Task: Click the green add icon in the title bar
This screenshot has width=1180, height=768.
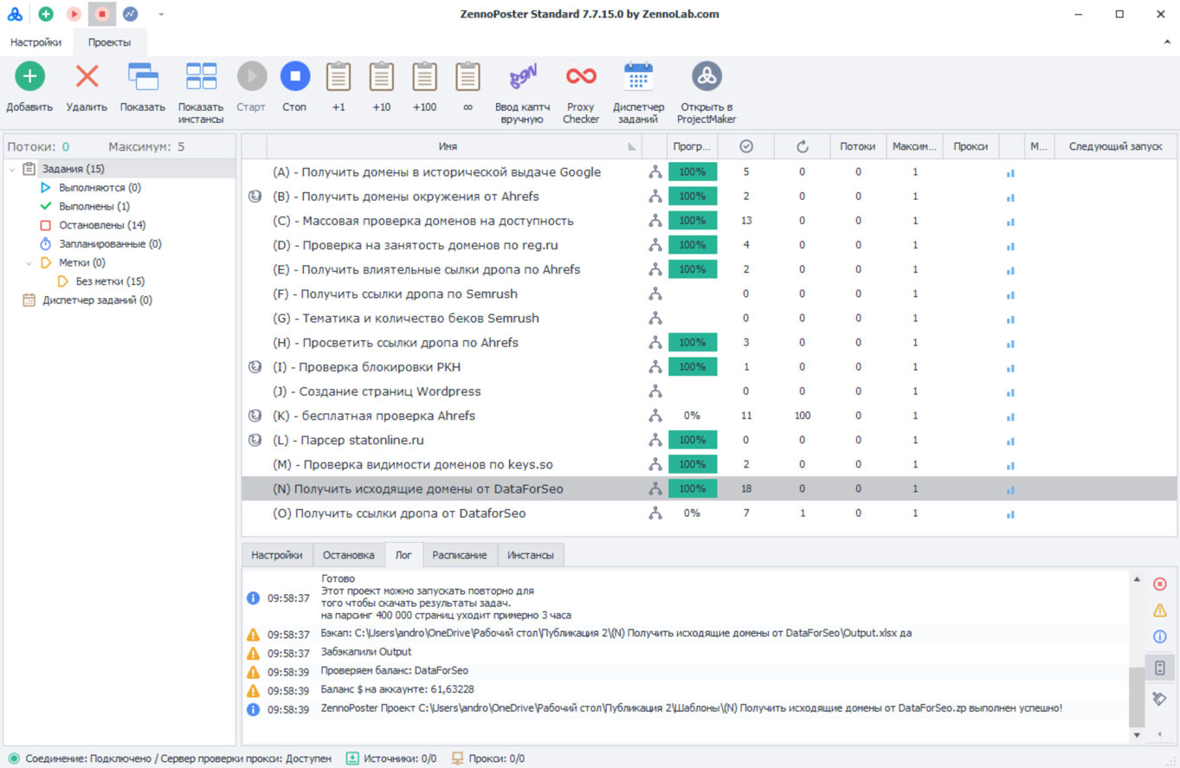Action: coord(46,14)
